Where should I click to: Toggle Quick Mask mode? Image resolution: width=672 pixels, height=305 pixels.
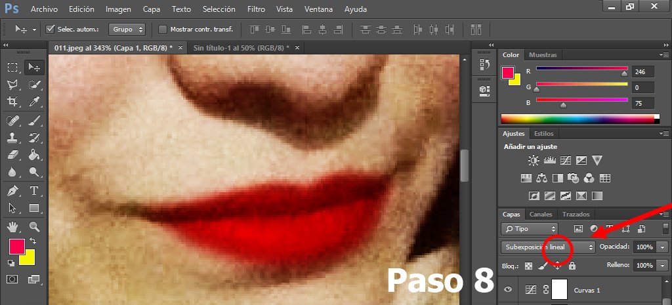pos(12,279)
